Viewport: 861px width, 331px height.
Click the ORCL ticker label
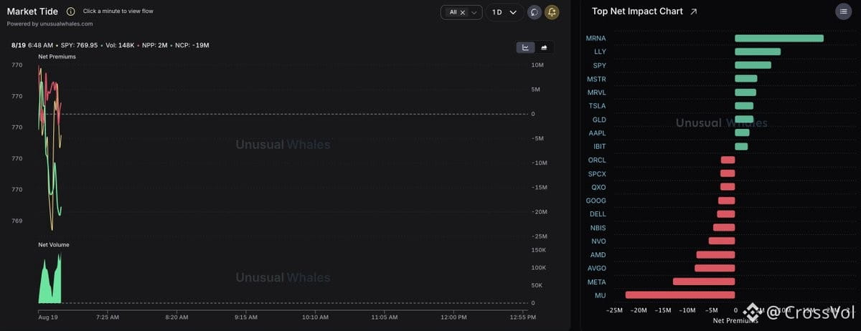597,160
